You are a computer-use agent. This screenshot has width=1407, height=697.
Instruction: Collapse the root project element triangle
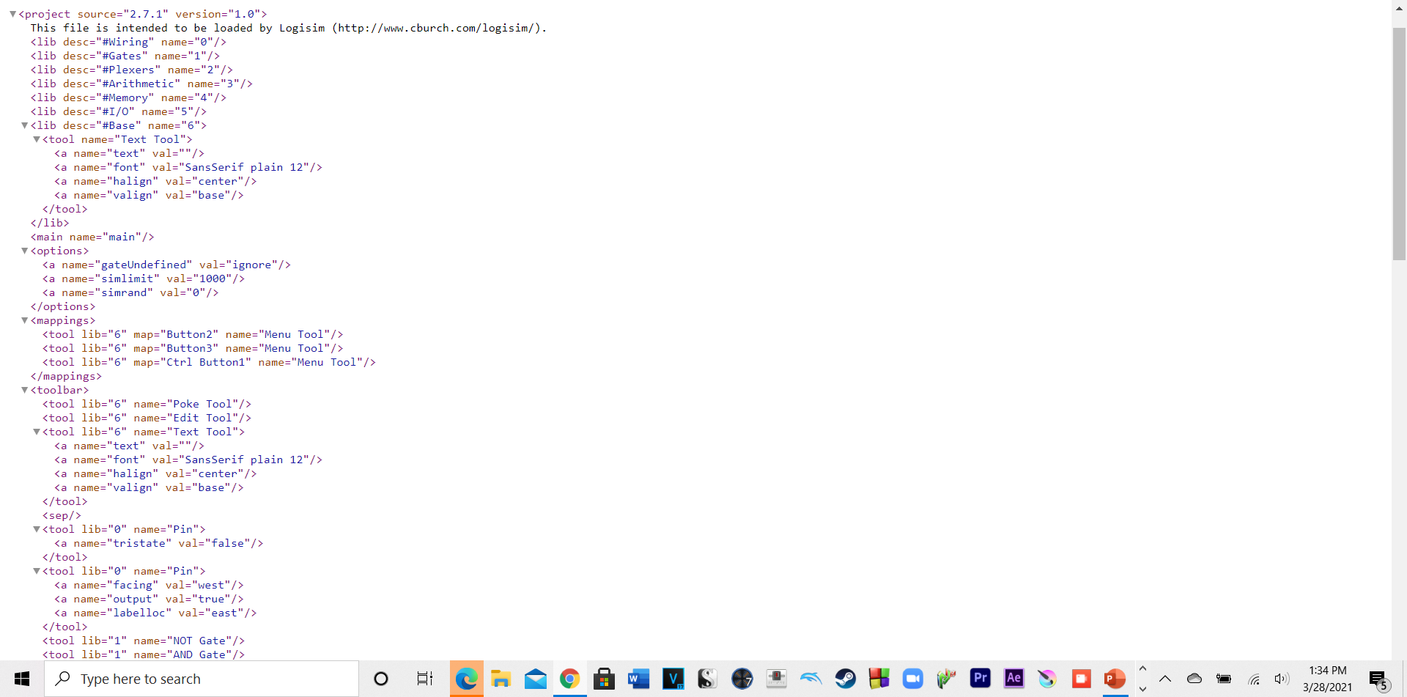click(x=12, y=14)
